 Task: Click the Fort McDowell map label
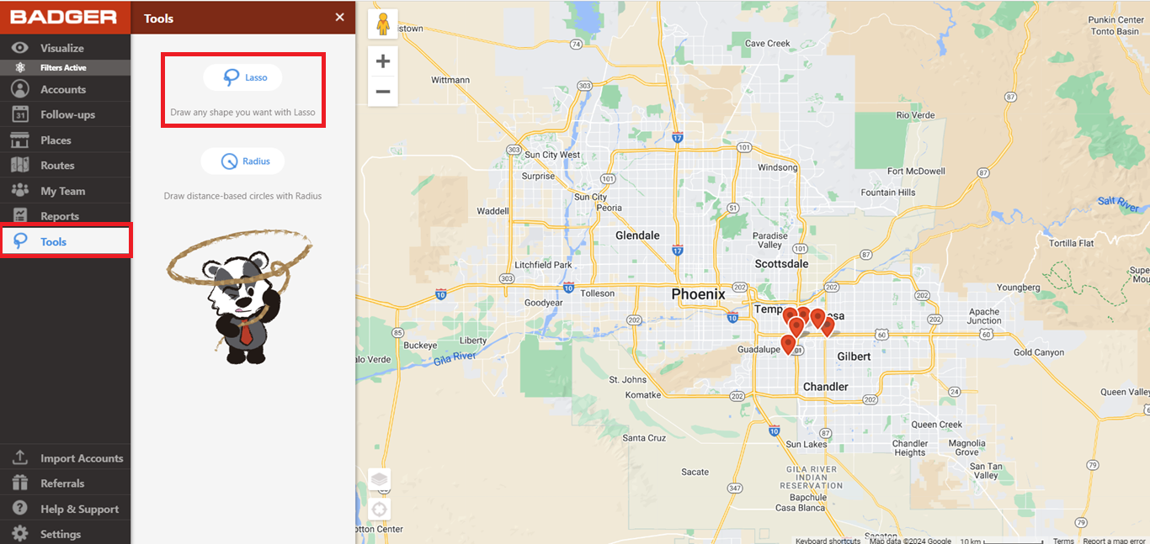916,172
